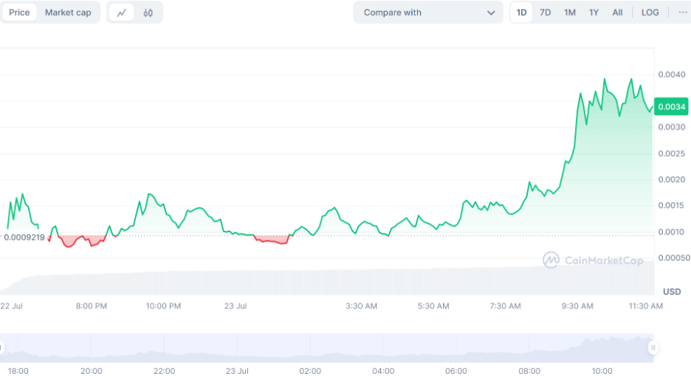
Task: Open the more options ellipsis menu
Action: click(682, 13)
